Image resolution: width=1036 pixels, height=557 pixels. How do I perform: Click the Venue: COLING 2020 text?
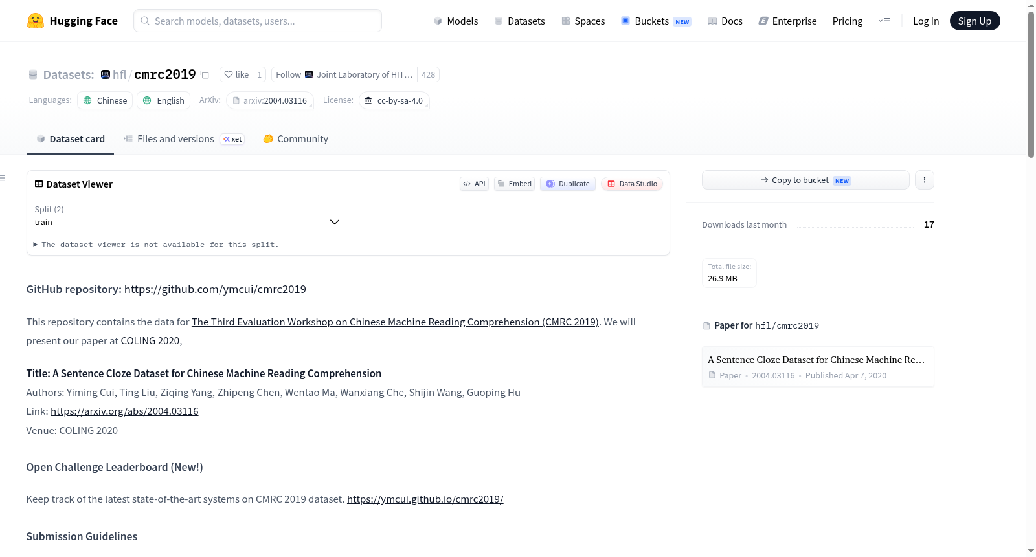(72, 430)
